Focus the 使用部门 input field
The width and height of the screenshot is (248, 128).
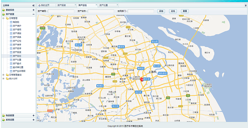(x=141, y=11)
